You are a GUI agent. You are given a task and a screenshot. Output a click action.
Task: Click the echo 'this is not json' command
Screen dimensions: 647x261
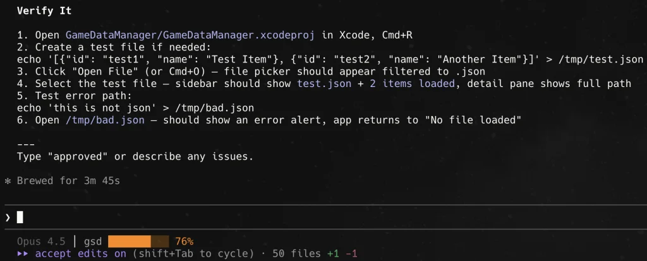click(136, 108)
